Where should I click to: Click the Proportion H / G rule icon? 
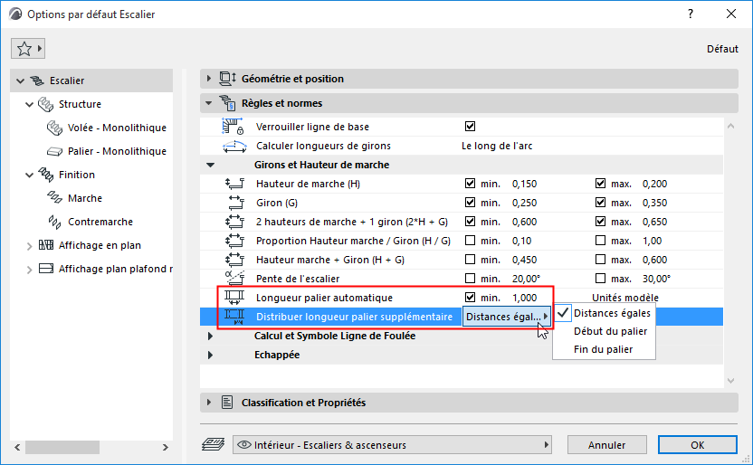tap(234, 241)
